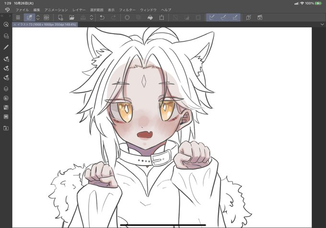This screenshot has height=228, width=326.
Task: Click the Undo arrow icon
Action: click(x=102, y=18)
